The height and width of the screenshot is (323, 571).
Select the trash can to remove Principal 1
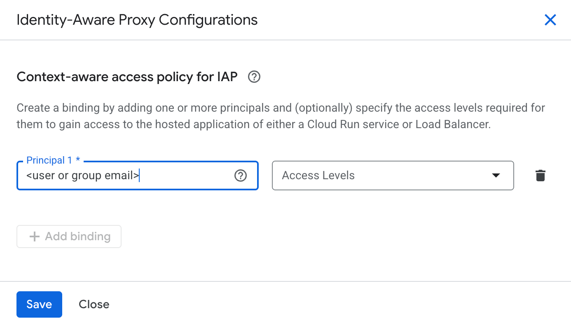[540, 176]
